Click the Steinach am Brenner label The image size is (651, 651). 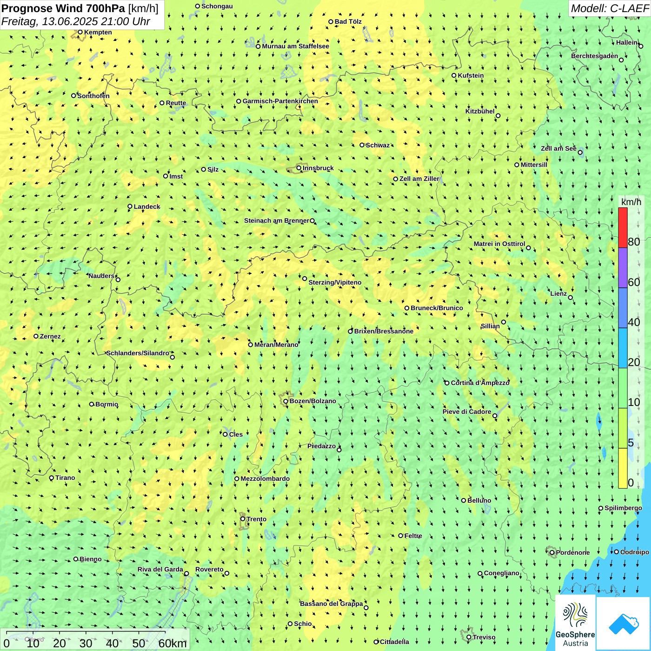pos(276,220)
